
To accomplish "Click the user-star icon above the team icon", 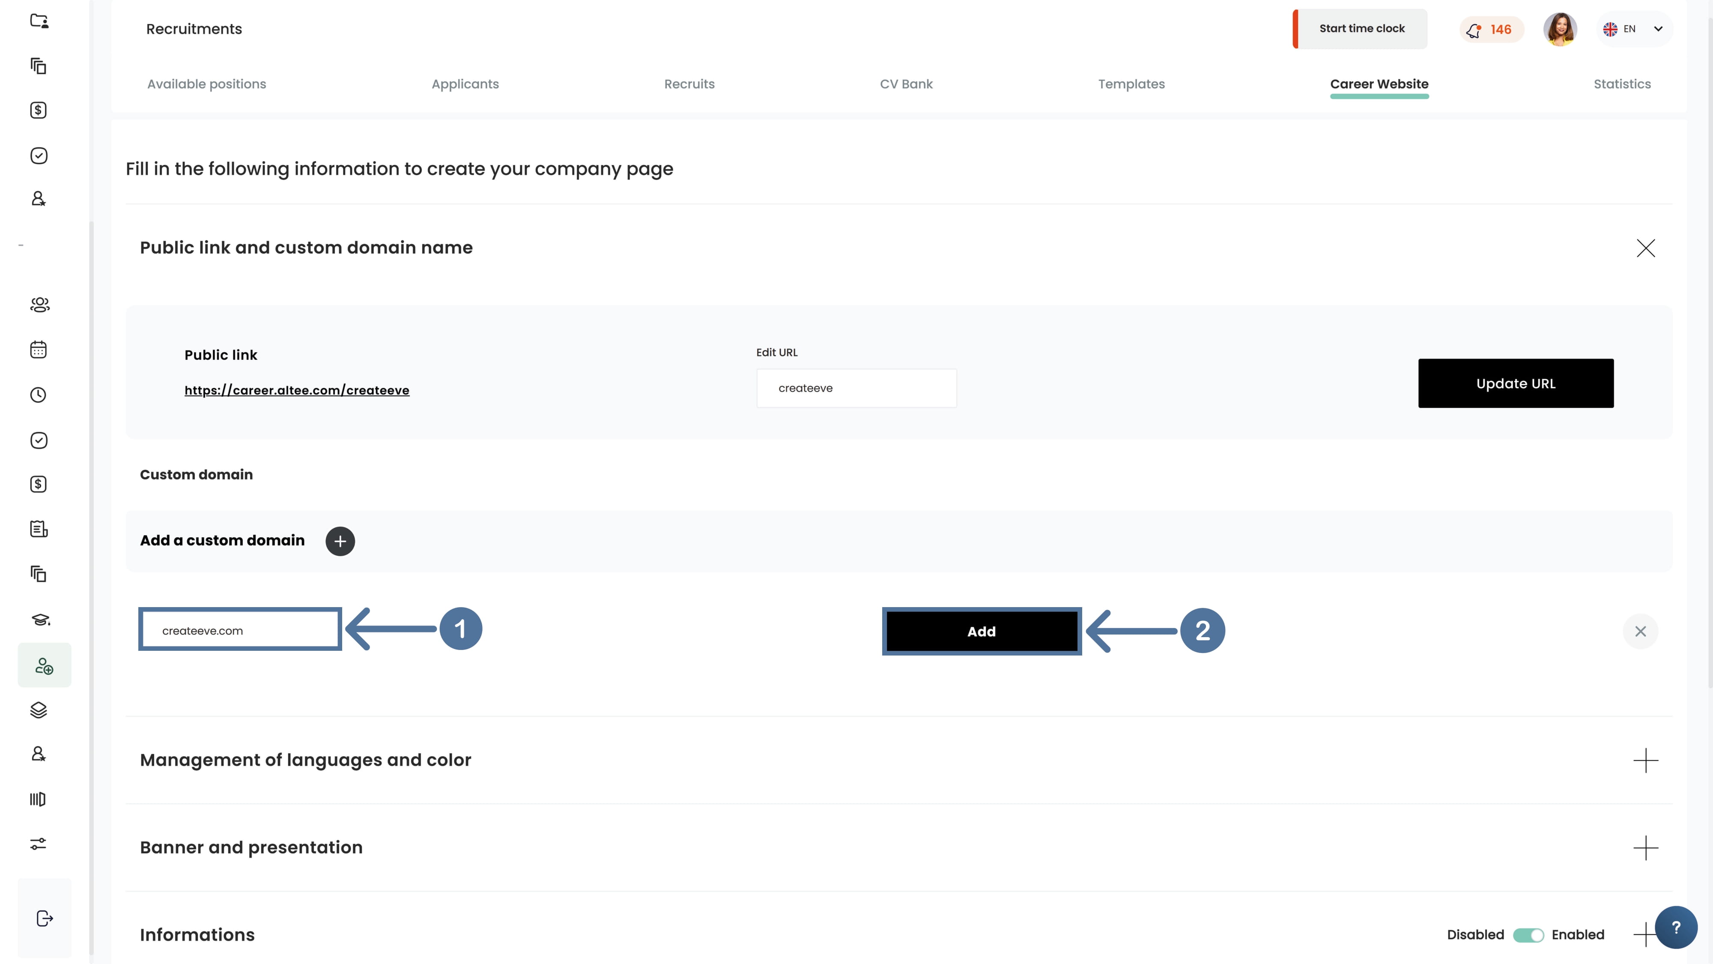I will pos(39,199).
